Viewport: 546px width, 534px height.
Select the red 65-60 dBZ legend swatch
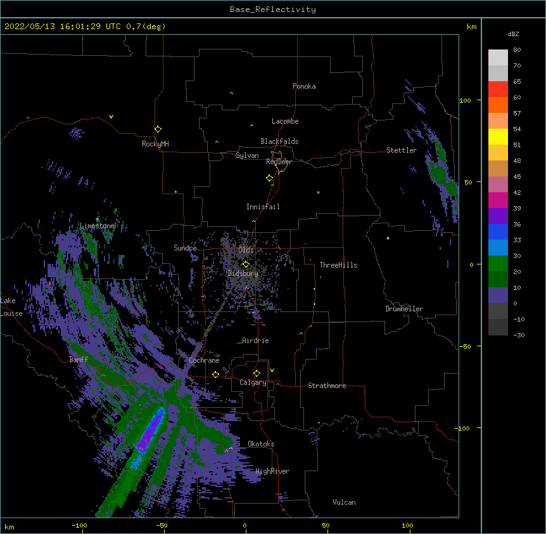[x=498, y=89]
